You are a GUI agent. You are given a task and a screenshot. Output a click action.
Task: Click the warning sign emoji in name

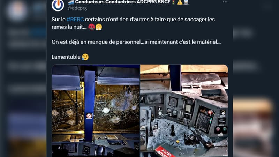point(180,2)
